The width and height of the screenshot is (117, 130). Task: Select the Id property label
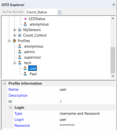tap(10, 101)
